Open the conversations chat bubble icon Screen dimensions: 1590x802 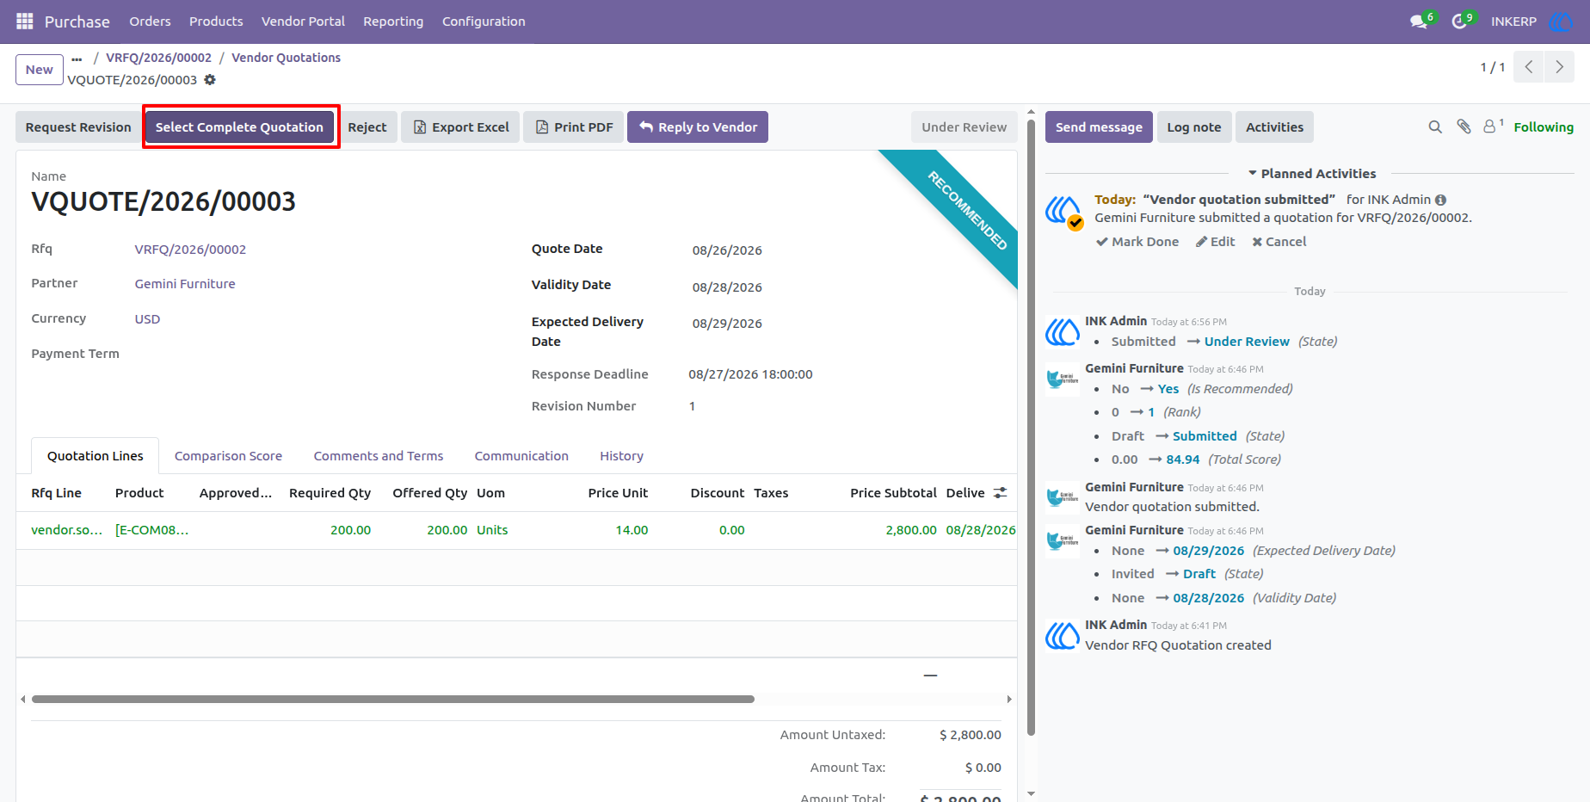(1419, 22)
